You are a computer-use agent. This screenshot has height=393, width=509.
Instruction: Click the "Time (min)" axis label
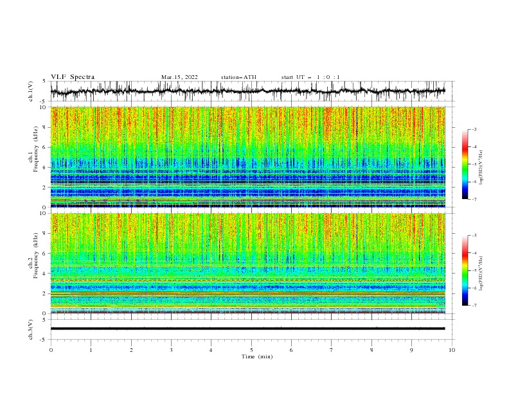coord(257,356)
